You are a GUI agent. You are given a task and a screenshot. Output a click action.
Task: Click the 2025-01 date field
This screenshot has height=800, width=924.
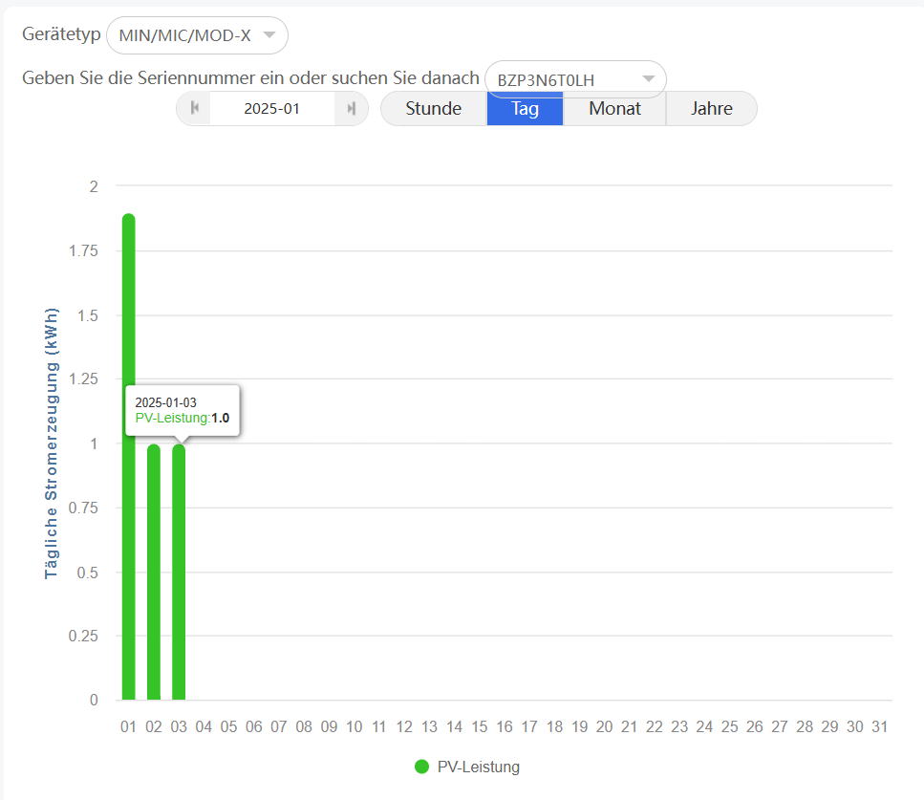tap(271, 108)
